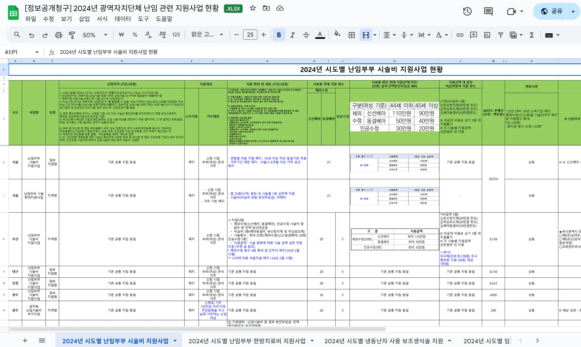Image resolution: width=581 pixels, height=347 pixels.
Task: Open the text color picker
Action: (320, 35)
